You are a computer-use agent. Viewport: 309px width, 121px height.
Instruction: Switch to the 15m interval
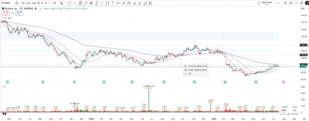pos(28,3)
